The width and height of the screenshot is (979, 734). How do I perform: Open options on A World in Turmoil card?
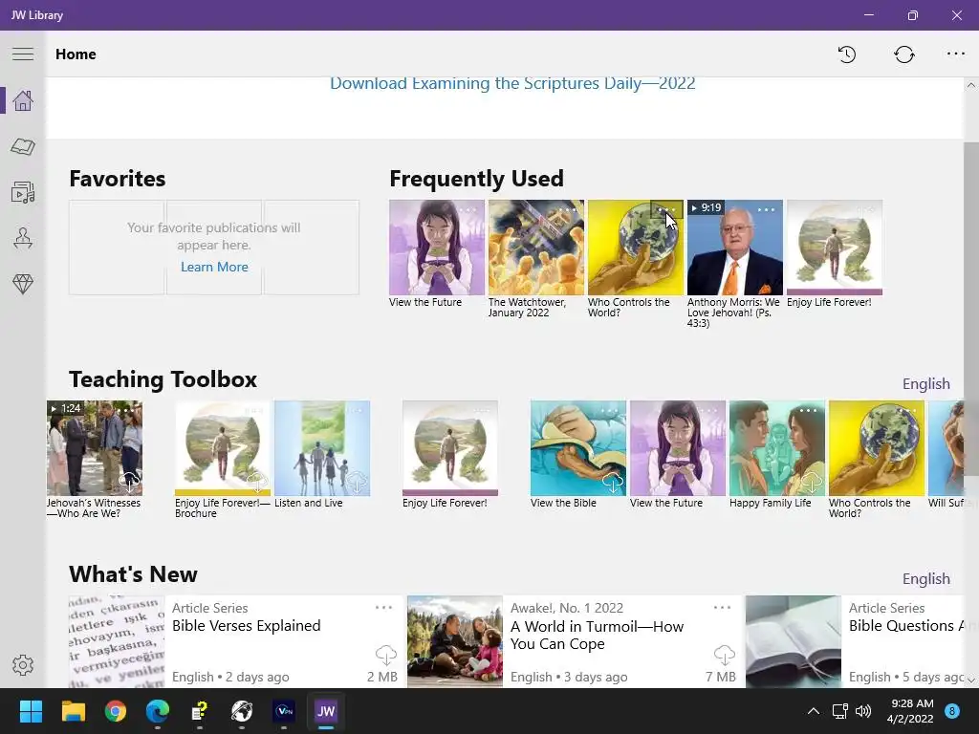point(722,607)
